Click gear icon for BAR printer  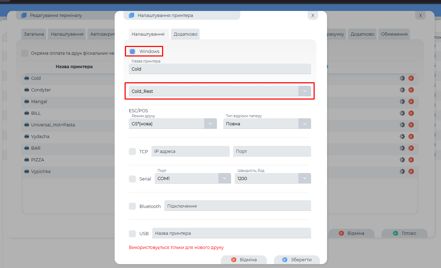click(402, 148)
